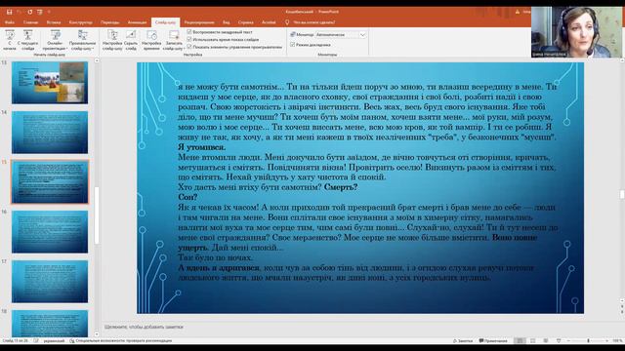Click the Undo arrow in quick access toolbar

click(x=20, y=12)
